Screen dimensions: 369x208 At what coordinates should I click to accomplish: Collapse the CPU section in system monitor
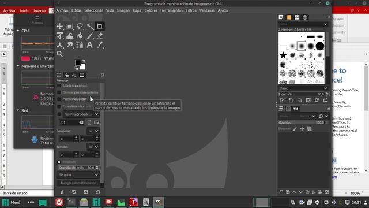click(x=18, y=31)
